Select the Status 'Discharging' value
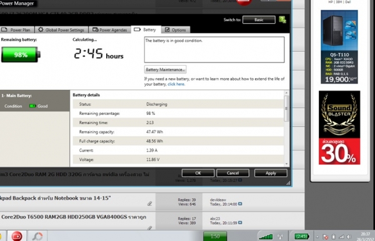The height and width of the screenshot is (241, 375). [x=157, y=104]
